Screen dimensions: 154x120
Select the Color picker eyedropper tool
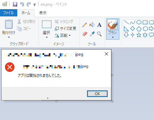(92, 34)
